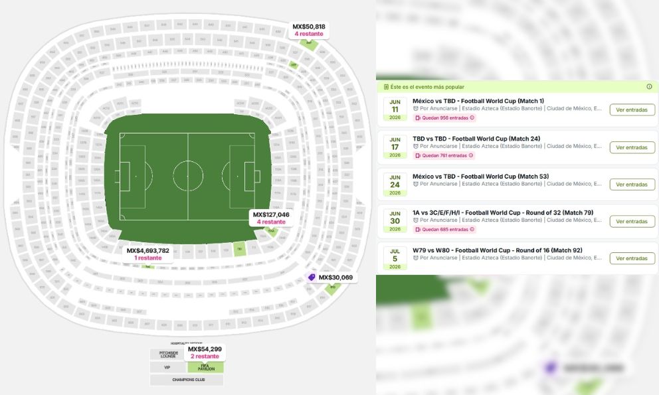The width and height of the screenshot is (659, 395).
Task: Select the VIP hospitality box
Action: coord(167,367)
